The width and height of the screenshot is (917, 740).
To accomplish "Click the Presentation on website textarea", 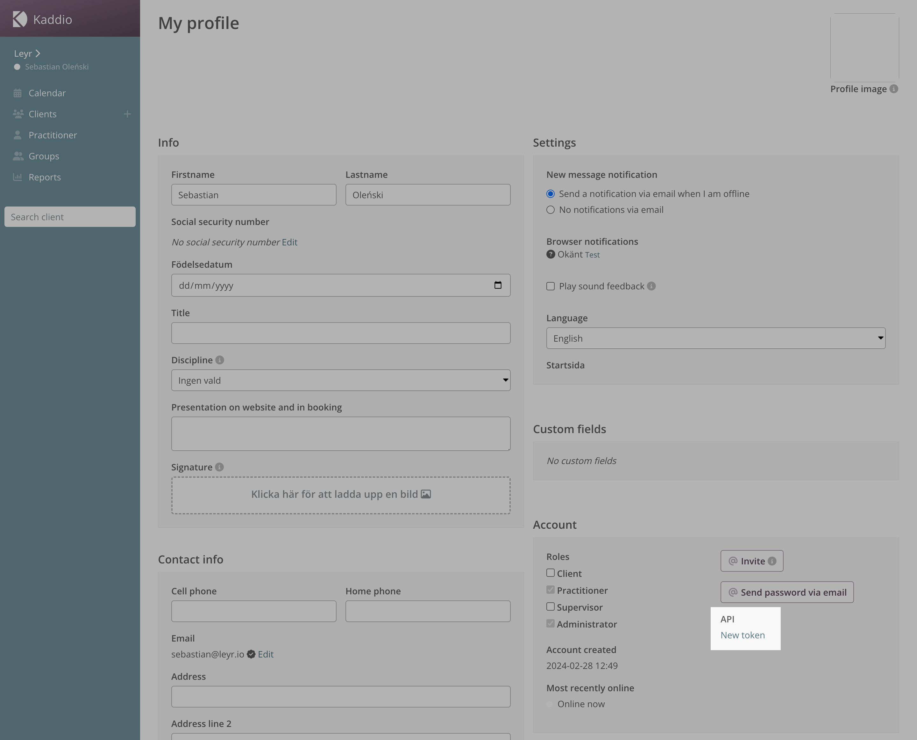I will tap(341, 433).
